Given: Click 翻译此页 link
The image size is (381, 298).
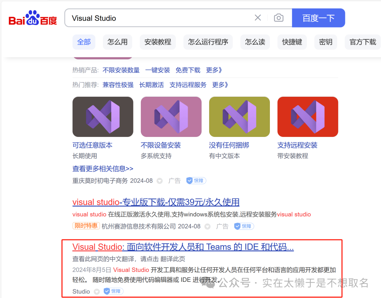Looking at the screenshot, I should [173, 259].
